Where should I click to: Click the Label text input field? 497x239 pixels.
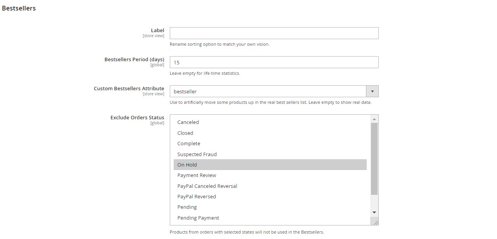pyautogui.click(x=274, y=33)
